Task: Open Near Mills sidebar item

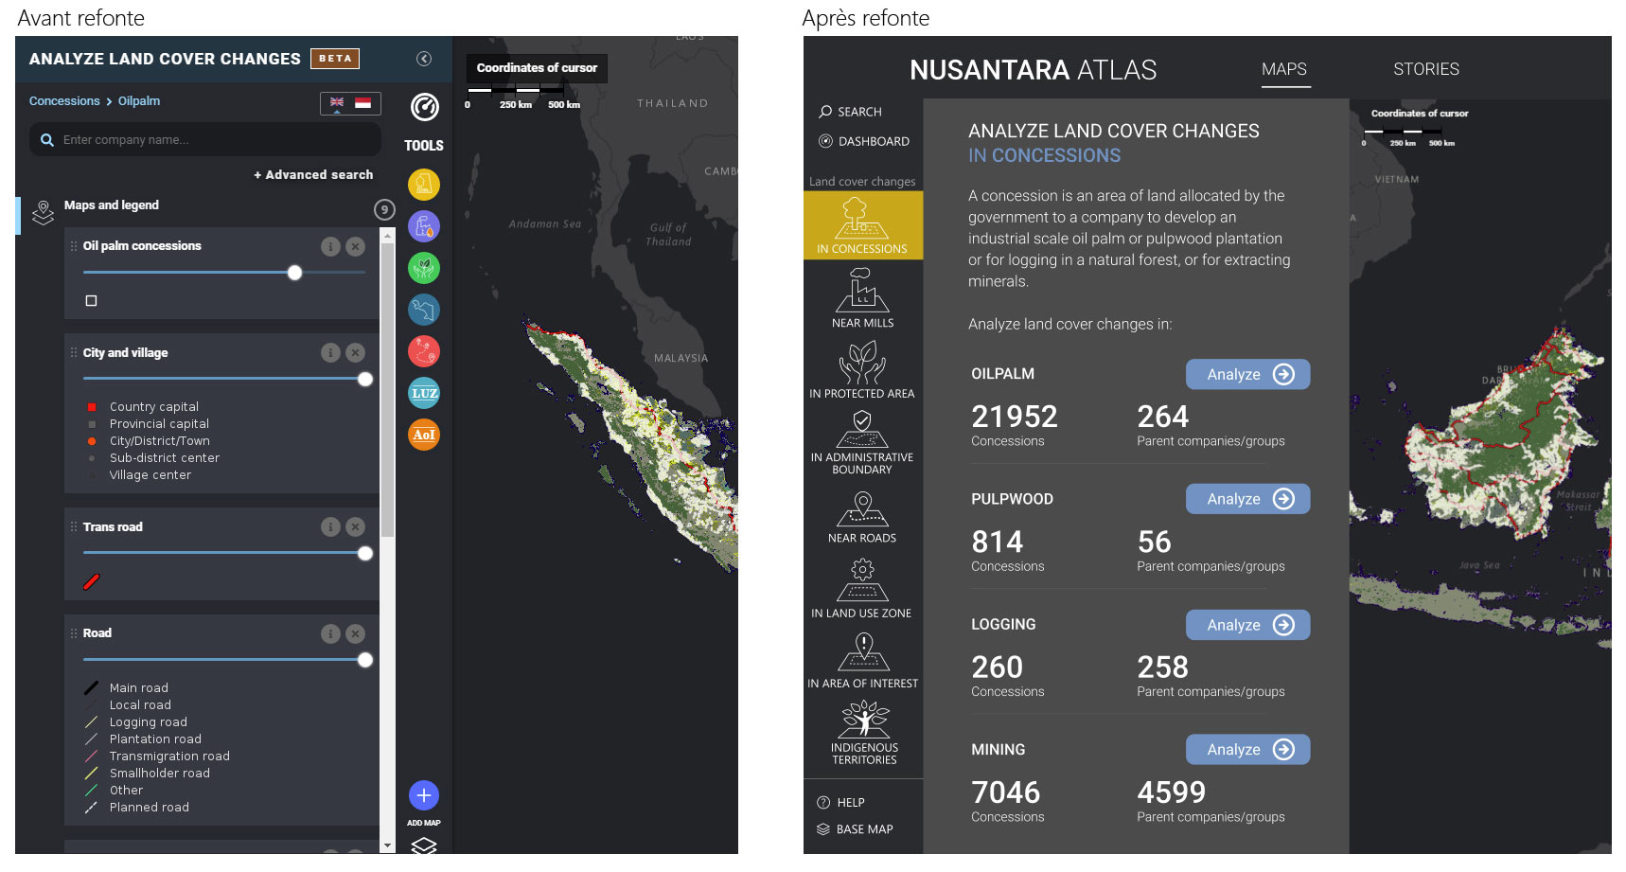Action: (862, 297)
